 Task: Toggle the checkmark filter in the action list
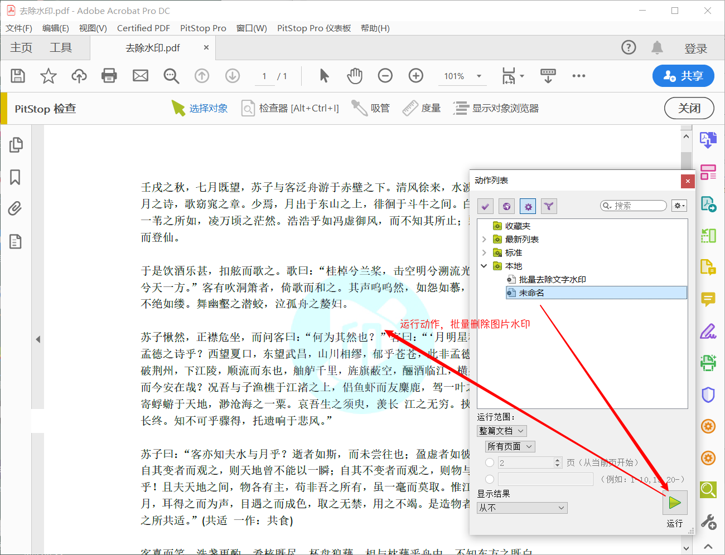tap(485, 206)
